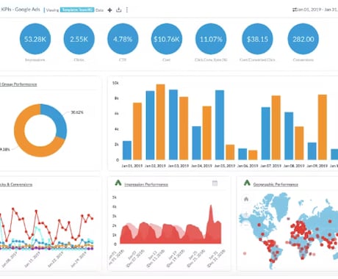Click the Jan 06, 2019 axis label
338x279 pixels.
coord(248,166)
